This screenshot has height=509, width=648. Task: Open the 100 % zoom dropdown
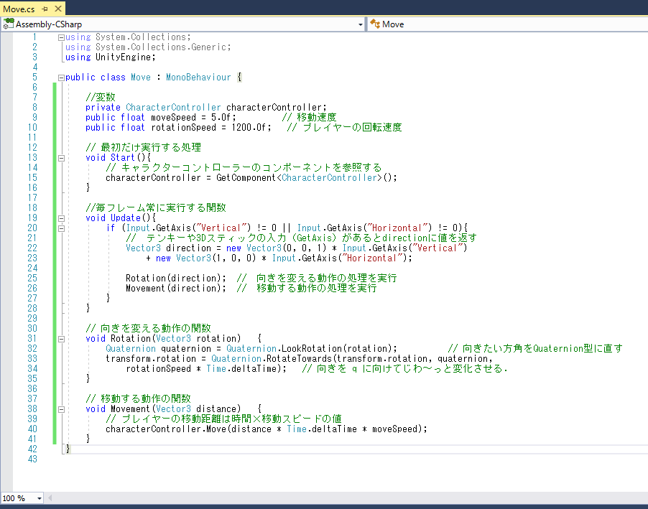click(x=40, y=498)
